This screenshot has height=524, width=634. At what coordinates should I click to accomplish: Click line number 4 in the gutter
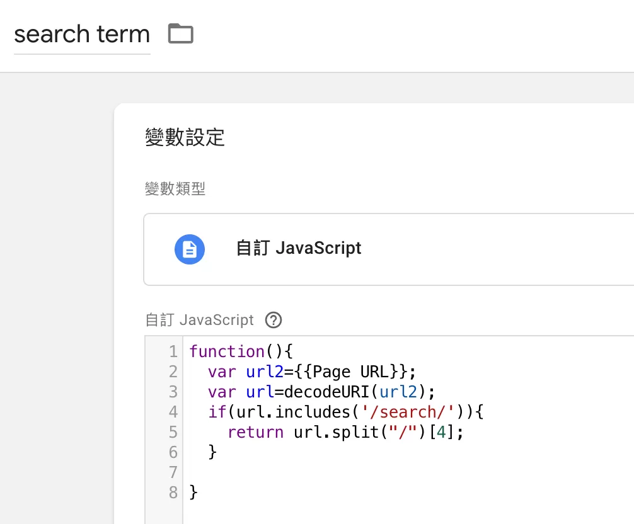coord(173,412)
